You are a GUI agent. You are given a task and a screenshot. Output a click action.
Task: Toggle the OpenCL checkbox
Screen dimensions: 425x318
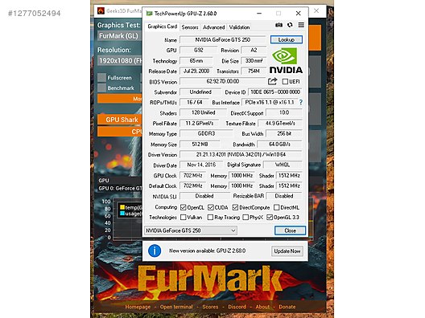point(184,207)
